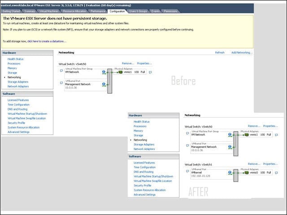Open Health Status in the After Hardware panel
Viewport: 287px width, 215px height.
[x=142, y=122]
